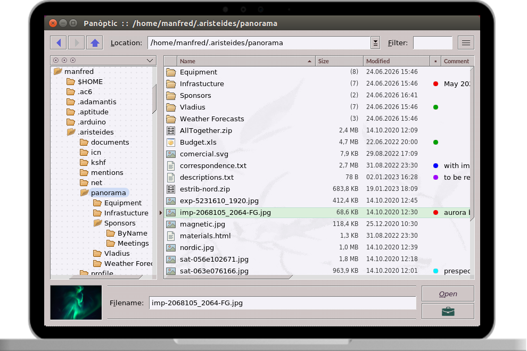Select the AllTogether.zip archive icon
The image size is (527, 351).
coord(171,131)
